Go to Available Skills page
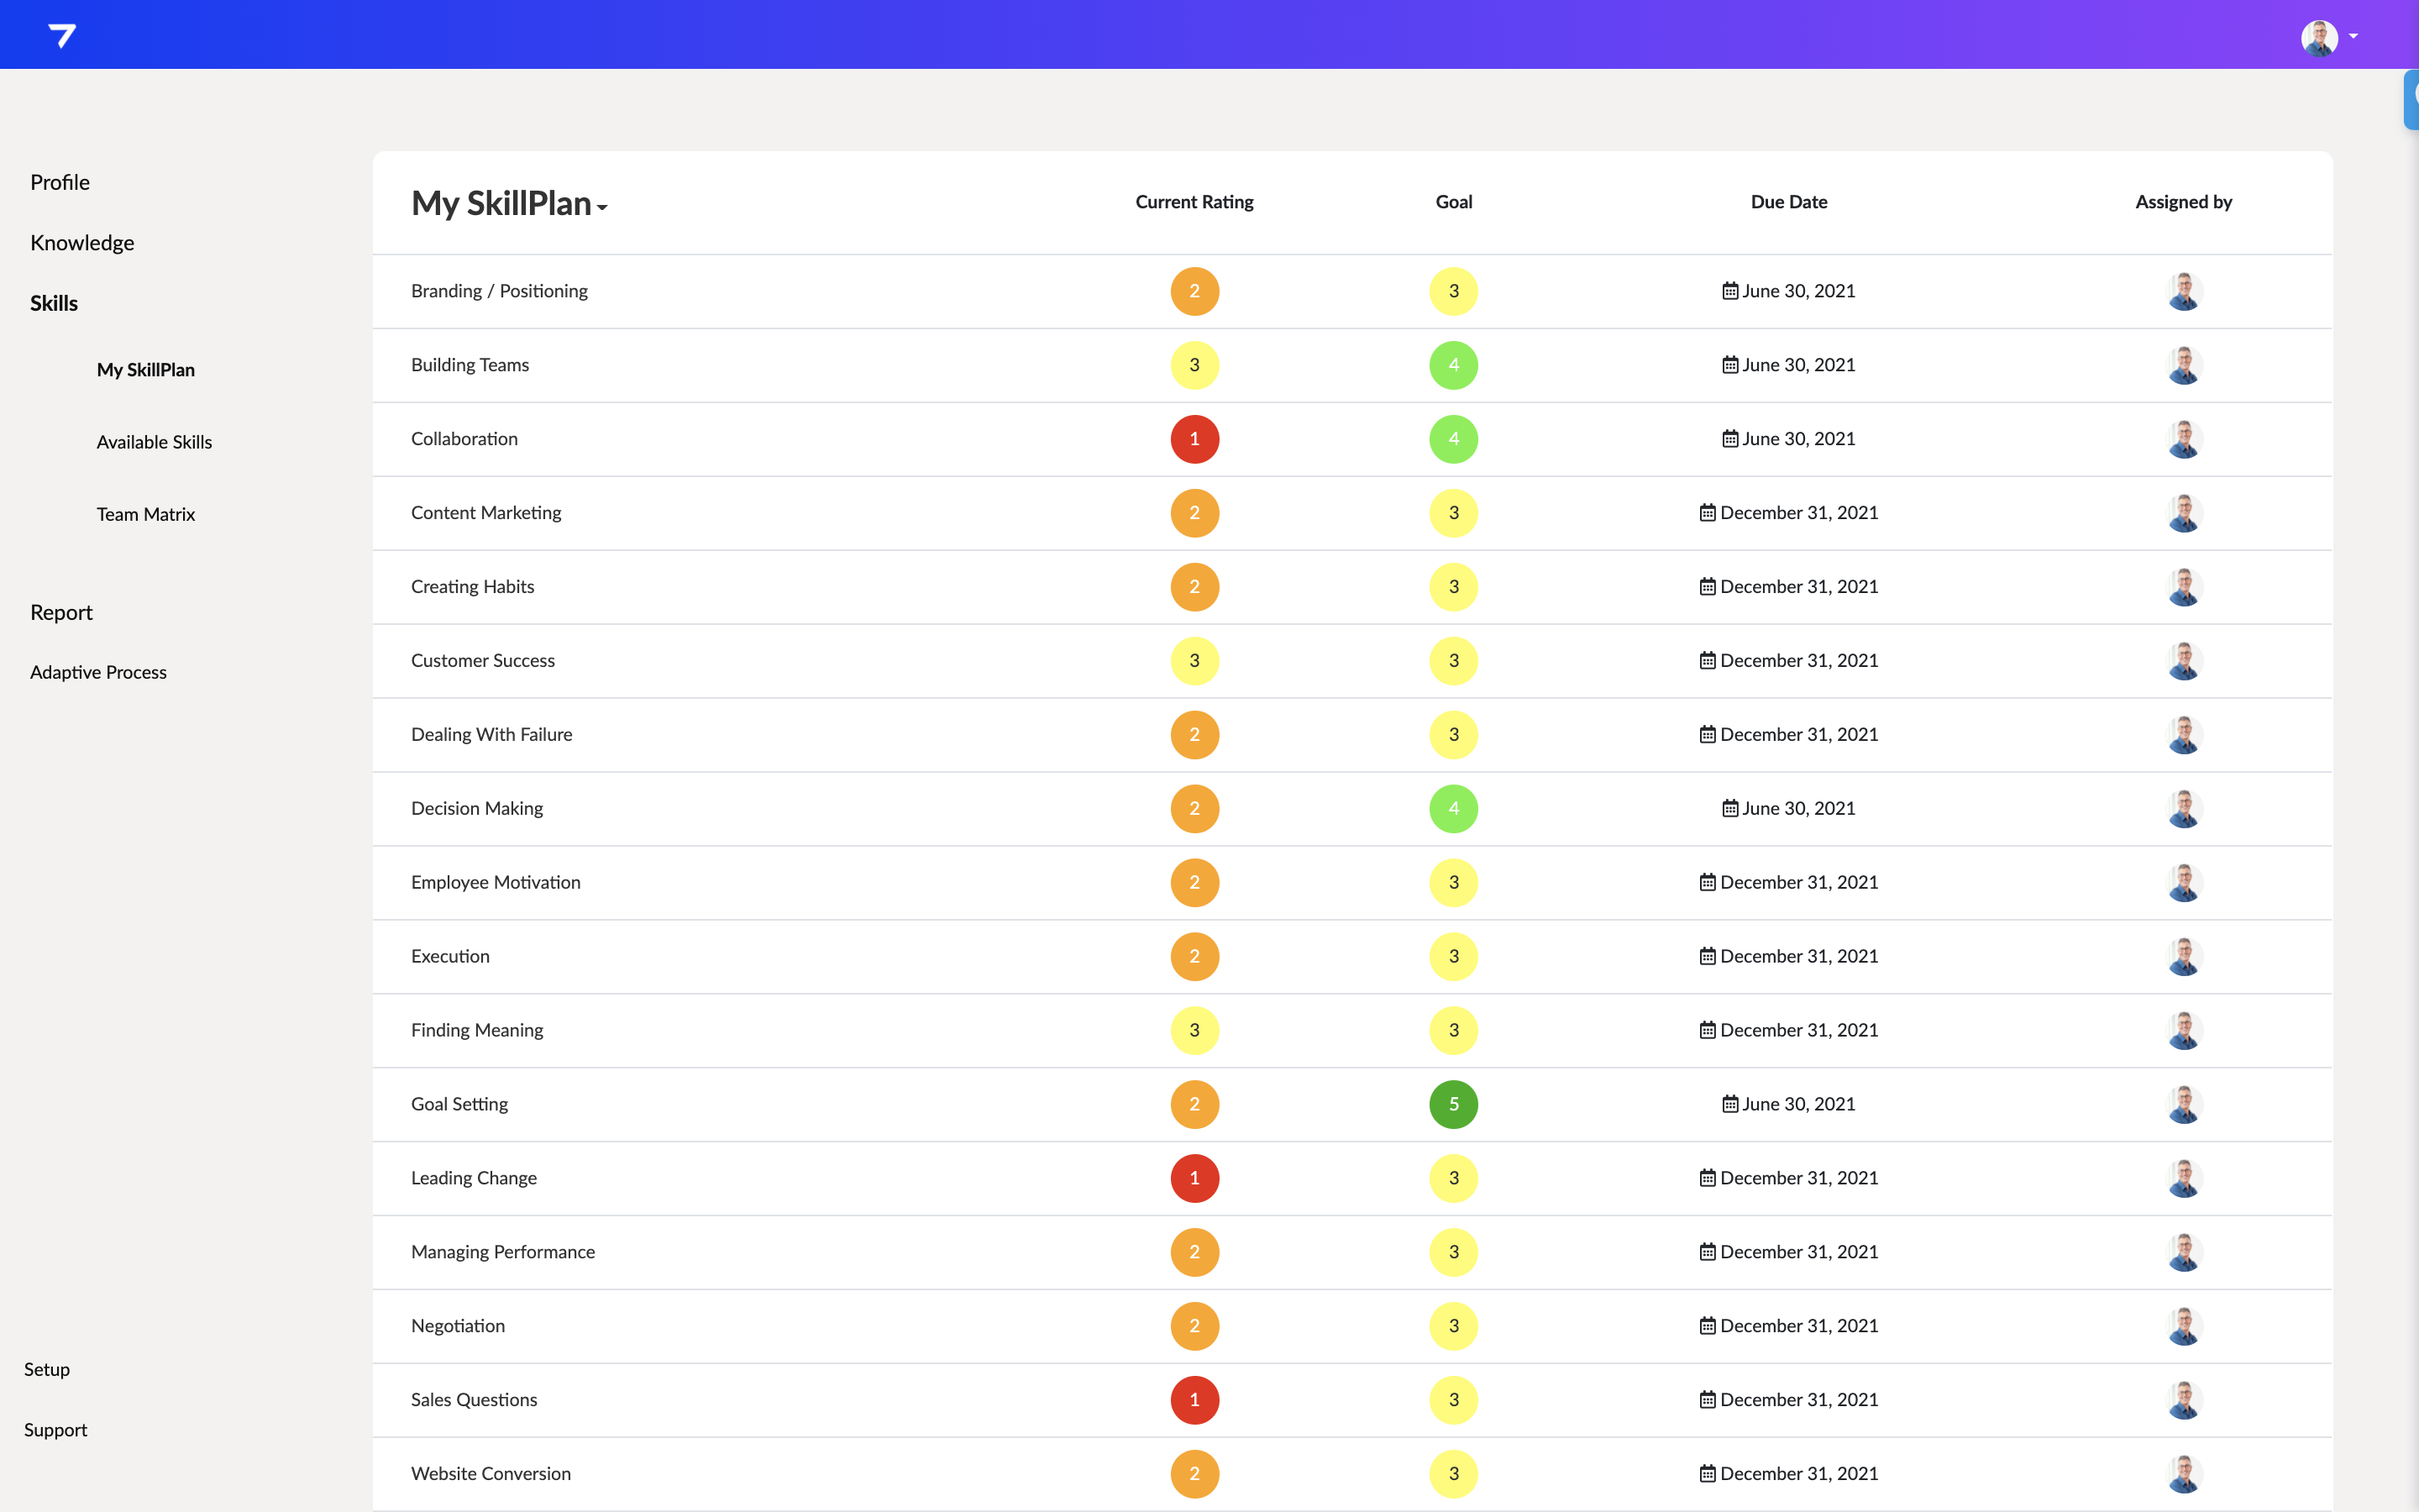Screen dimensions: 2419x1512 (154, 442)
